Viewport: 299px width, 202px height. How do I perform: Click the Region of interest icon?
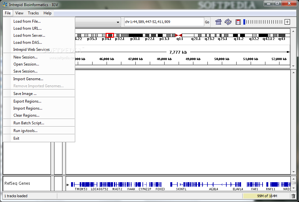coord(238,22)
